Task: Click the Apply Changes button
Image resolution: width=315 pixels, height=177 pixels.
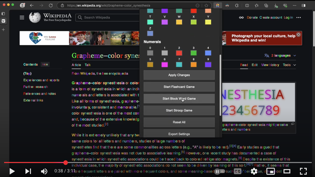Action: 179,75
